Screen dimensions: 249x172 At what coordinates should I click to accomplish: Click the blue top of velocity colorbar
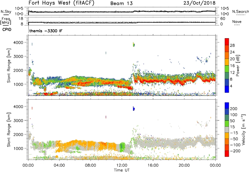click(x=227, y=106)
